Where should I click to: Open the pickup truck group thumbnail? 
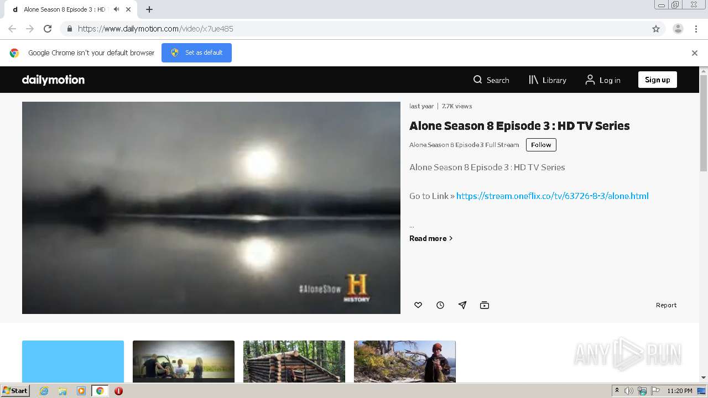pyautogui.click(x=184, y=361)
